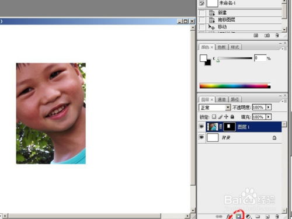Image resolution: width=292 pixels, height=219 pixels.
Task: Click the foreground color swatch
Action: (x=203, y=58)
